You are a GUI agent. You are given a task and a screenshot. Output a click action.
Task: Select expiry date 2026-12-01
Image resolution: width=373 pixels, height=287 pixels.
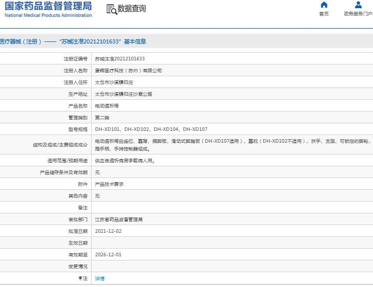(108, 255)
